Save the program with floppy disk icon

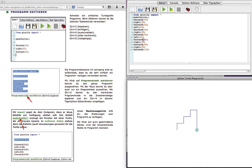click(148, 10)
